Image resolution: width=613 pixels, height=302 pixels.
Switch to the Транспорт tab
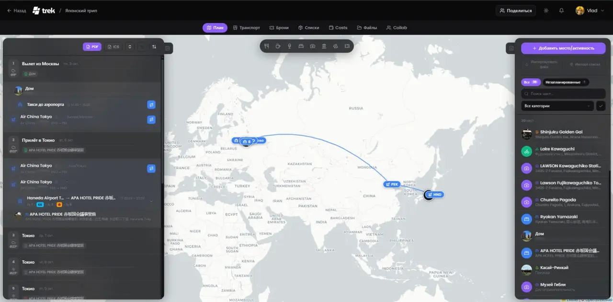pyautogui.click(x=247, y=27)
